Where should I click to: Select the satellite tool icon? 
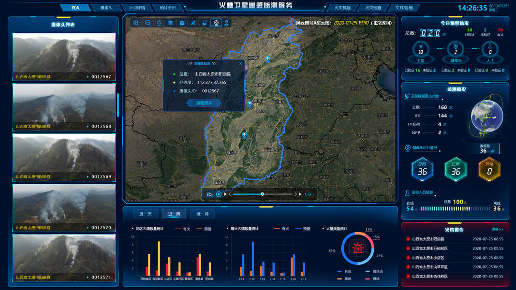click(193, 23)
